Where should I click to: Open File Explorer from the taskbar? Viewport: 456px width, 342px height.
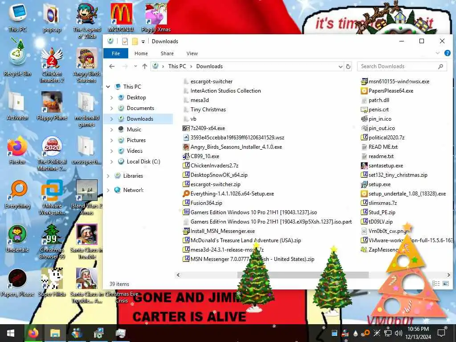click(55, 333)
